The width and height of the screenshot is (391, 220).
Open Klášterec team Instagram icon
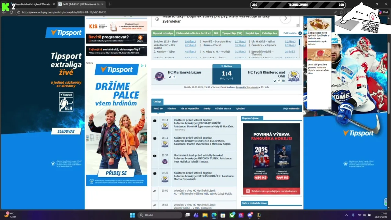283,81
